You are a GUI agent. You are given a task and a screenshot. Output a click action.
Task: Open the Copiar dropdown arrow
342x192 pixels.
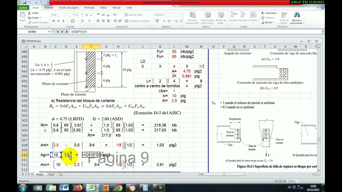pos(40,18)
